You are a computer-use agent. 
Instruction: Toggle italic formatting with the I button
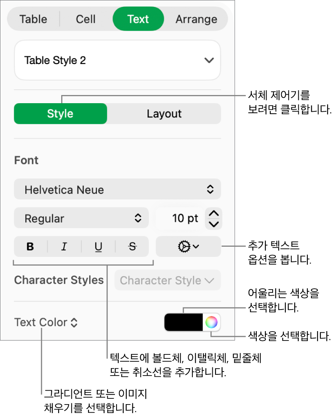point(64,247)
